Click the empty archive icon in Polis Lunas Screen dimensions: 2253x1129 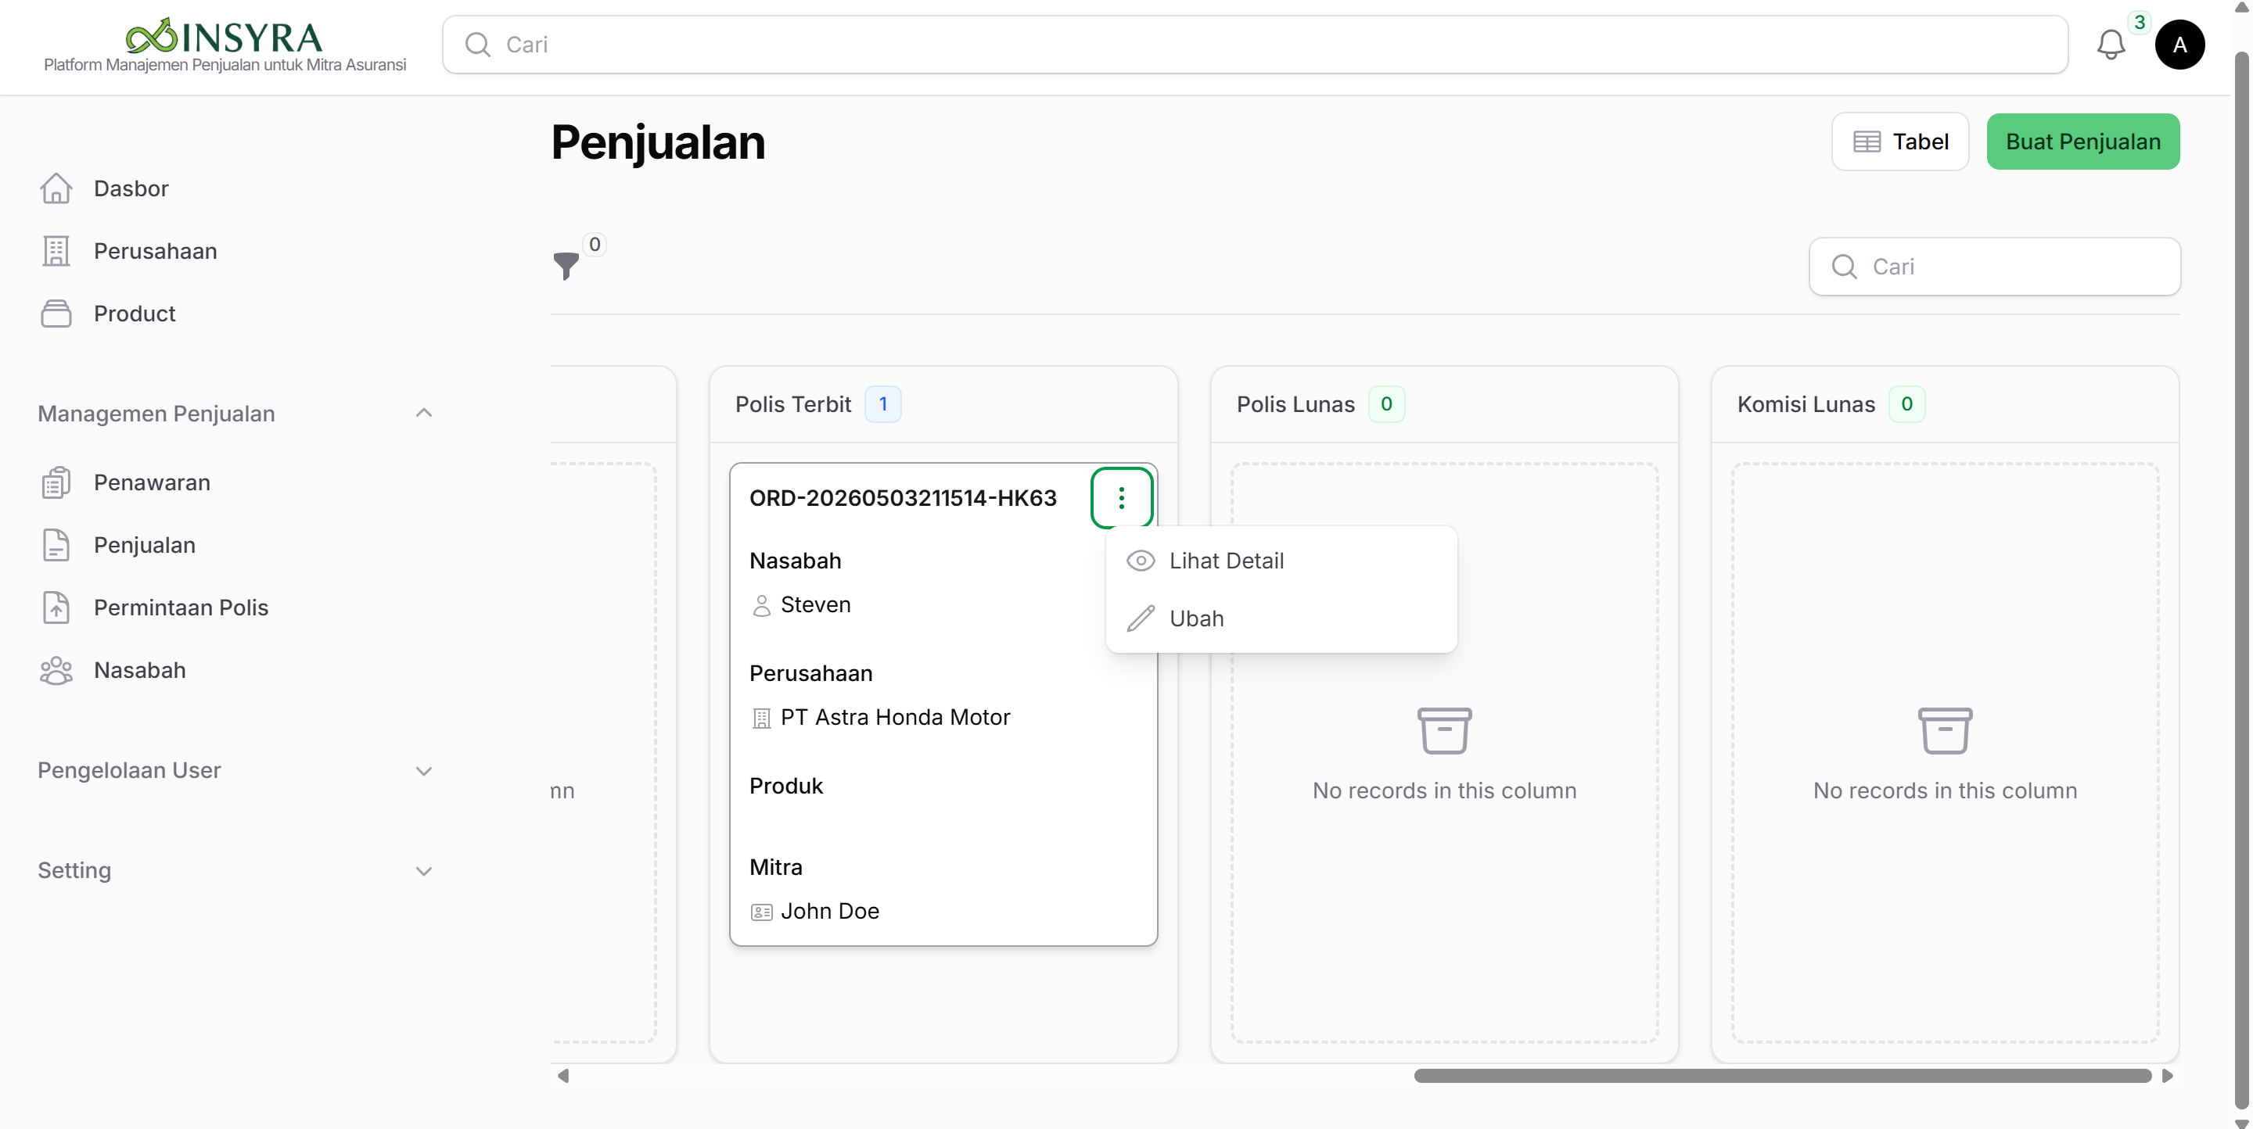click(1444, 730)
